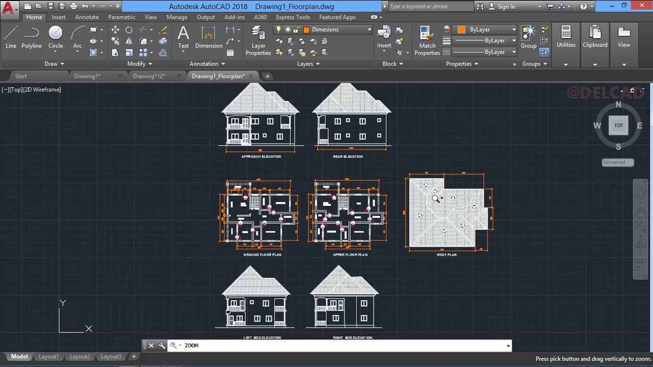Insert a Table from Annotation panel
The width and height of the screenshot is (653, 367).
tap(231, 53)
